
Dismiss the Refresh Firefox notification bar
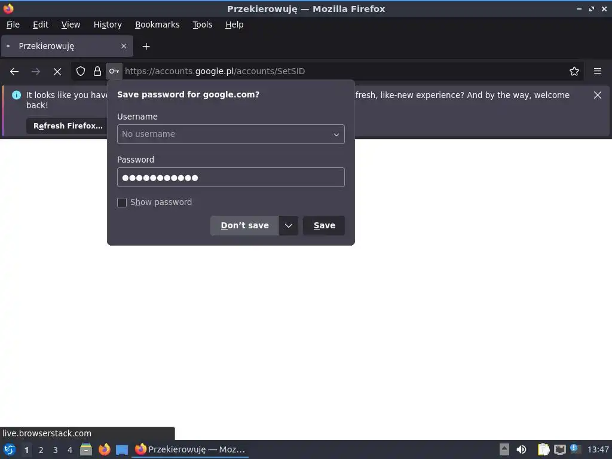pos(598,95)
